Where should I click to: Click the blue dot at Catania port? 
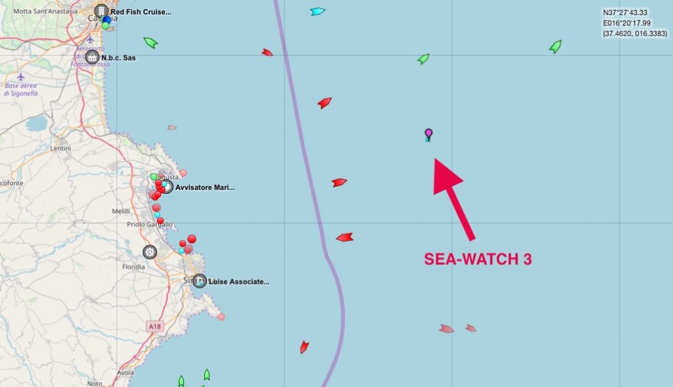106,20
